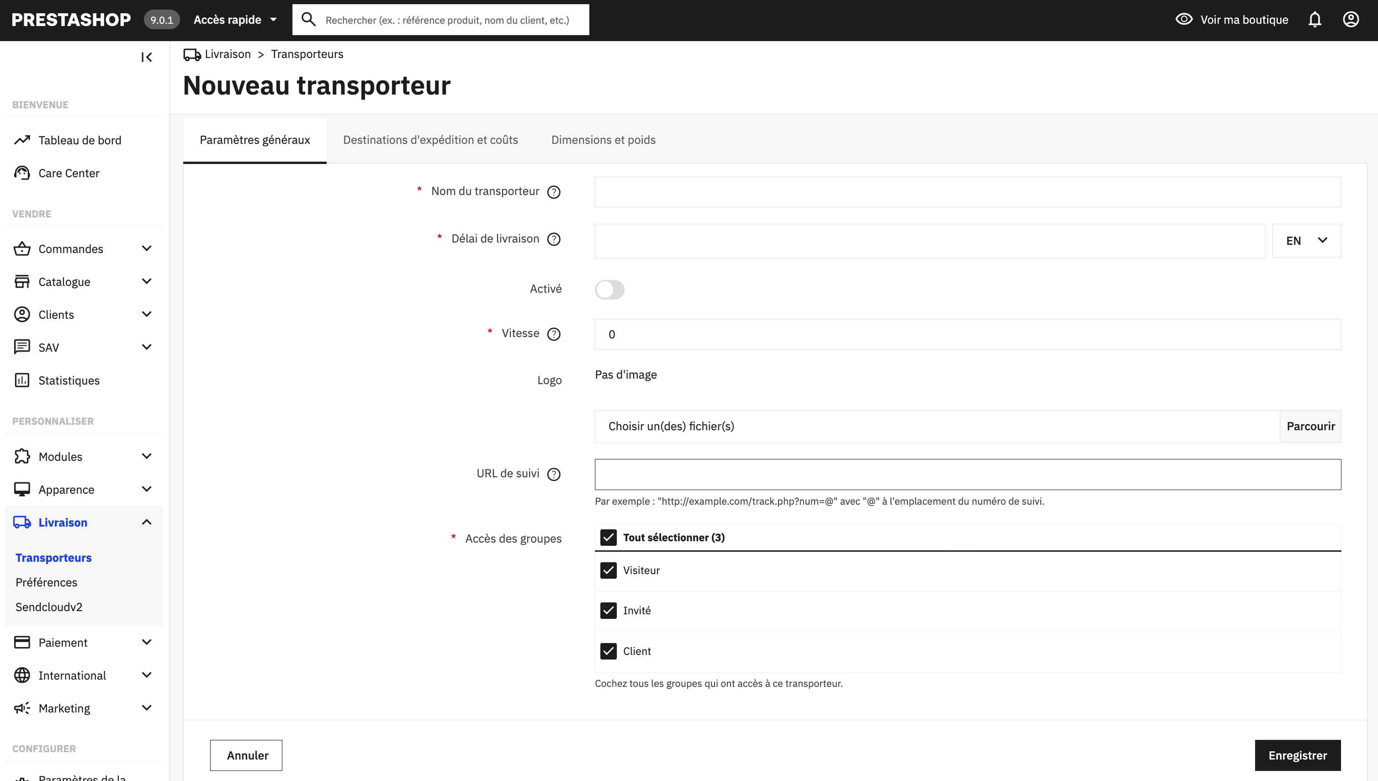Viewport: 1378px width, 781px height.
Task: Collapse the Livraison menu chevron
Action: click(147, 522)
